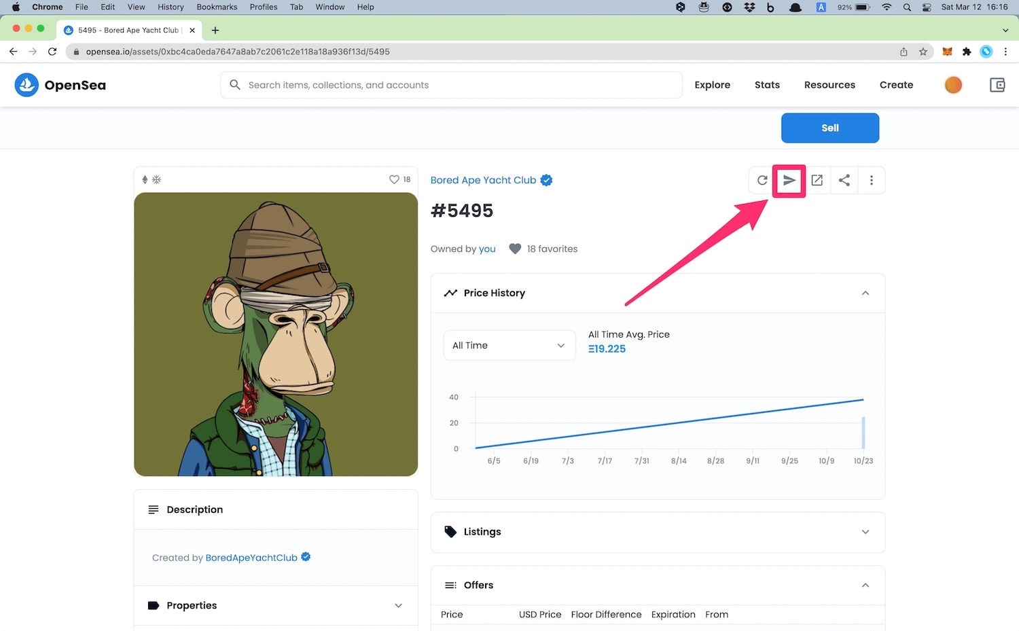The image size is (1019, 631).
Task: Open the view original media icon
Action: [x=817, y=181]
